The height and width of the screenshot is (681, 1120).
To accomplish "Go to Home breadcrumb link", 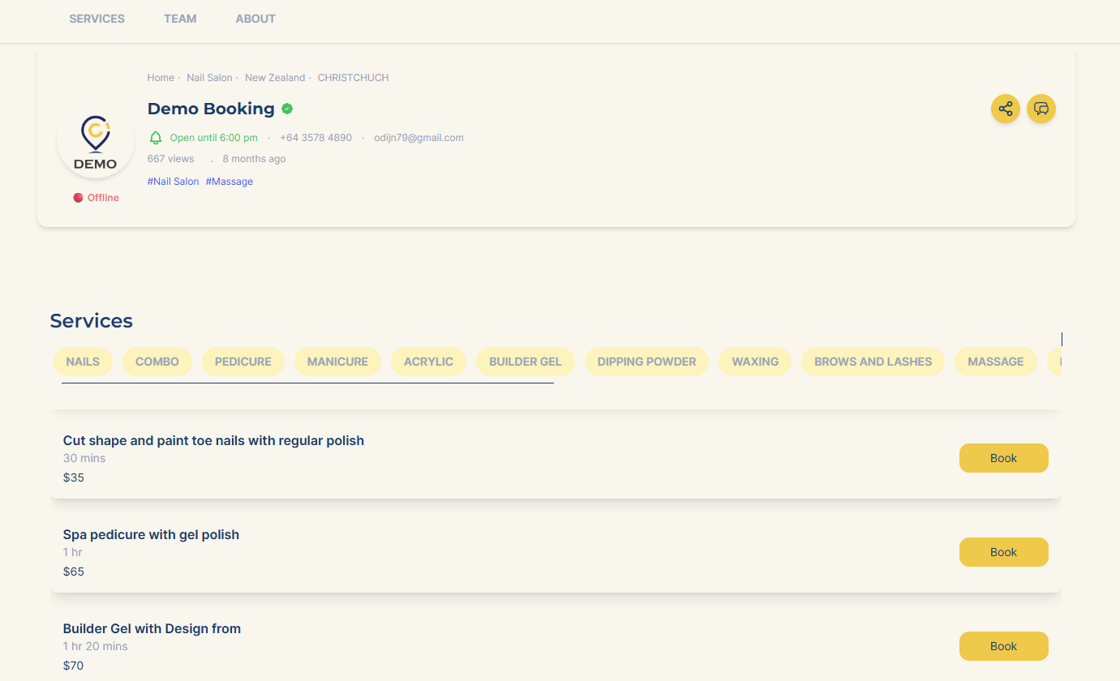I will point(161,78).
